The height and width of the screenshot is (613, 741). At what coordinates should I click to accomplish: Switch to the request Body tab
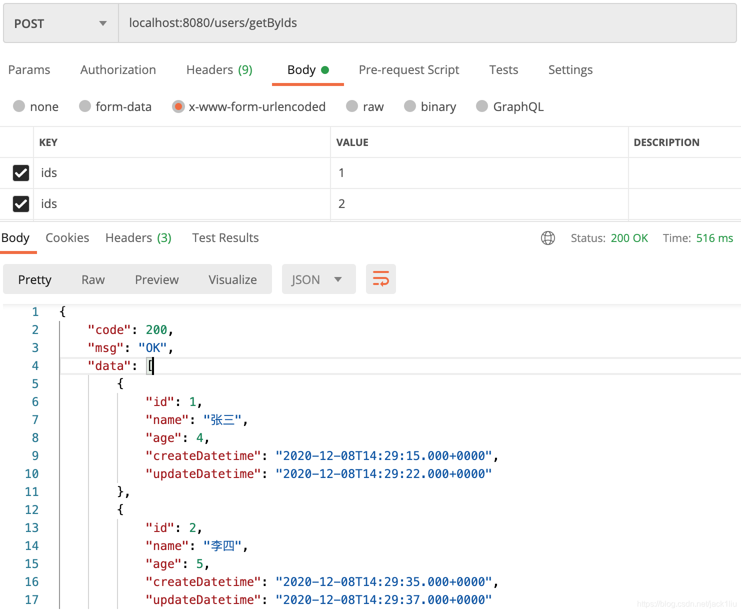click(307, 70)
